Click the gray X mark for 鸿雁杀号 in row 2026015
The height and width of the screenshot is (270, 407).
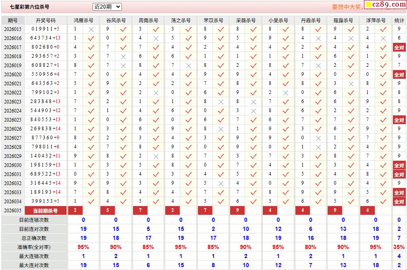[x=91, y=30]
